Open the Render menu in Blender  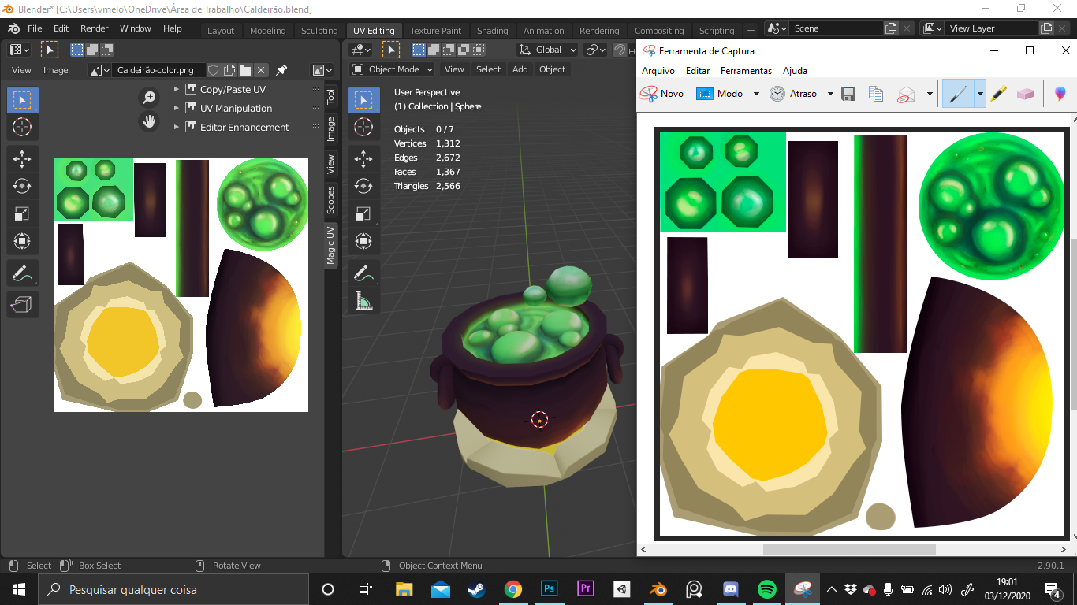click(95, 28)
